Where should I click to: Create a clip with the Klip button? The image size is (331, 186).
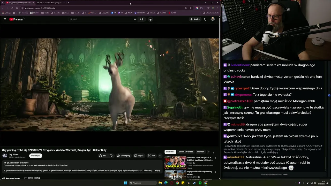[151, 156]
